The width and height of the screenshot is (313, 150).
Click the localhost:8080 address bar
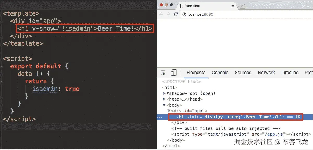coord(246,14)
